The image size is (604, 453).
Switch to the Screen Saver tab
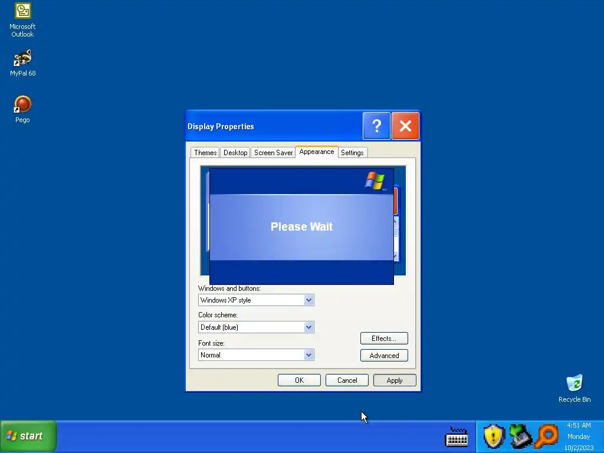273,153
